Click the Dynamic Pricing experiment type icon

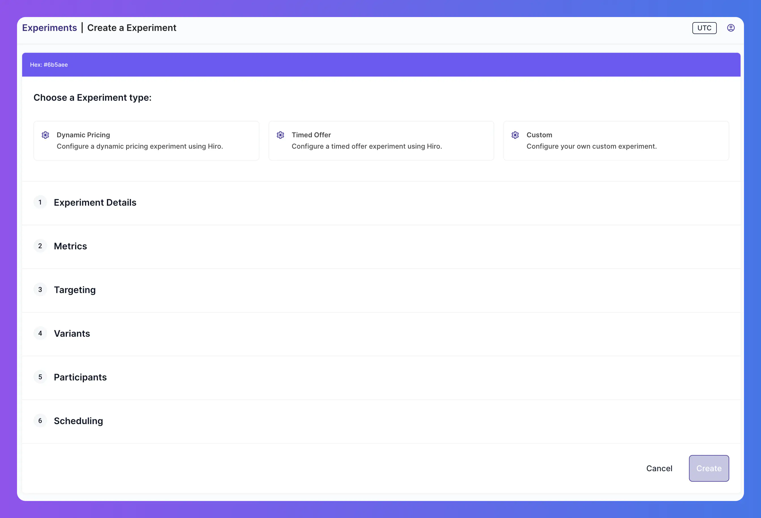[45, 135]
